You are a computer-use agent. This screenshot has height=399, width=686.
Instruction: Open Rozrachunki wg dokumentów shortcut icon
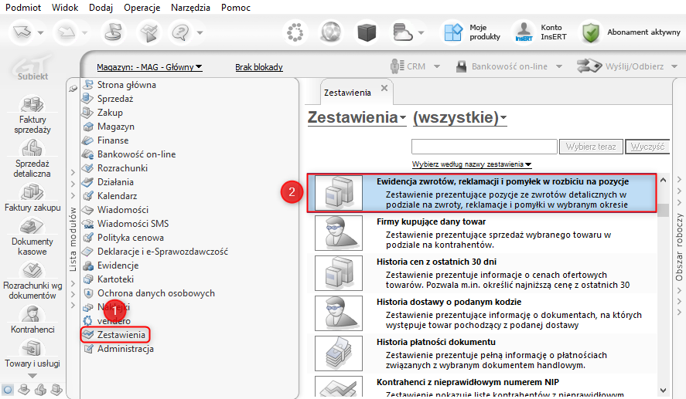[x=32, y=269]
